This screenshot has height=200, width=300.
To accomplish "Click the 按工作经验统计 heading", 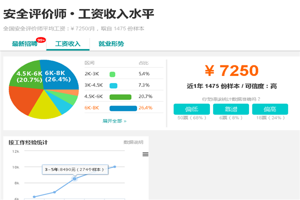I will pyautogui.click(x=28, y=142).
